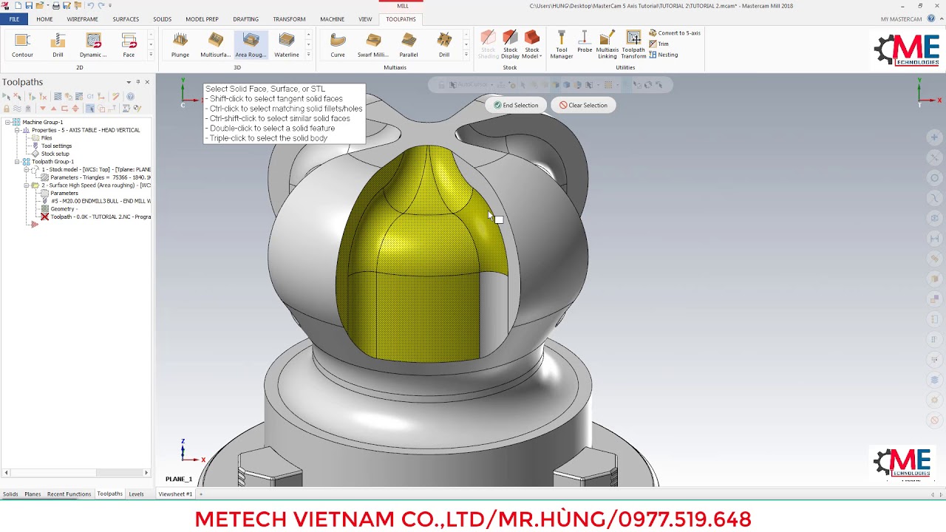The width and height of the screenshot is (946, 532).
Task: Expand the Multiaxis toolpath gallery
Action: tap(466, 55)
